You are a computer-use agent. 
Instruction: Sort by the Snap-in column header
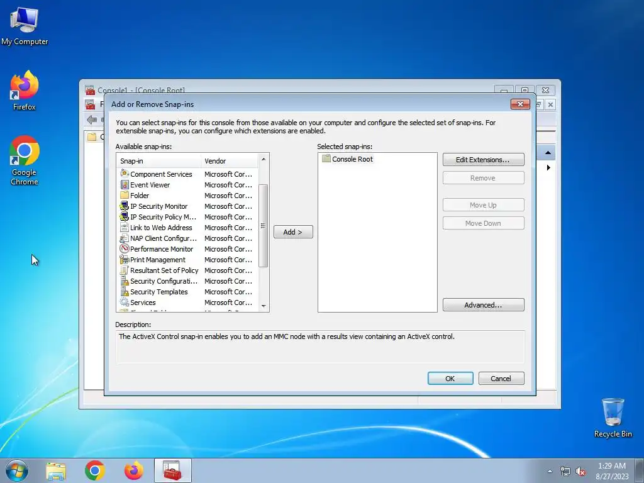(x=159, y=161)
